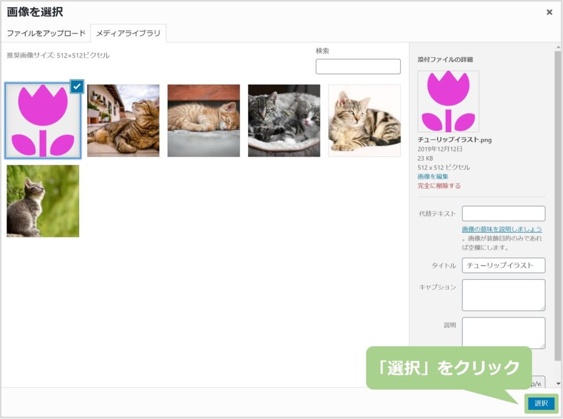
Task: Open 画像の意味を説明しましょう link
Action: pyautogui.click(x=501, y=229)
